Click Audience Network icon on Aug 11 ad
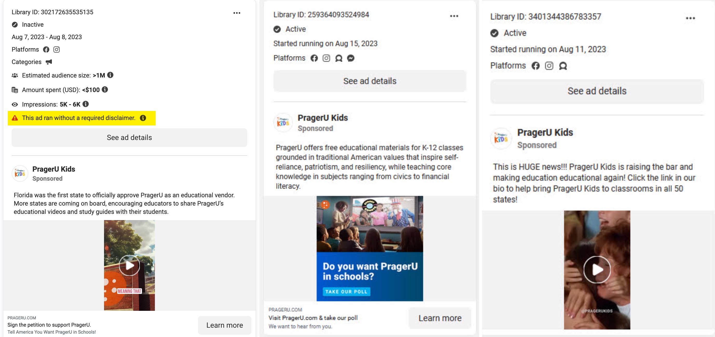Viewport: 715px width, 337px height. 563,66
